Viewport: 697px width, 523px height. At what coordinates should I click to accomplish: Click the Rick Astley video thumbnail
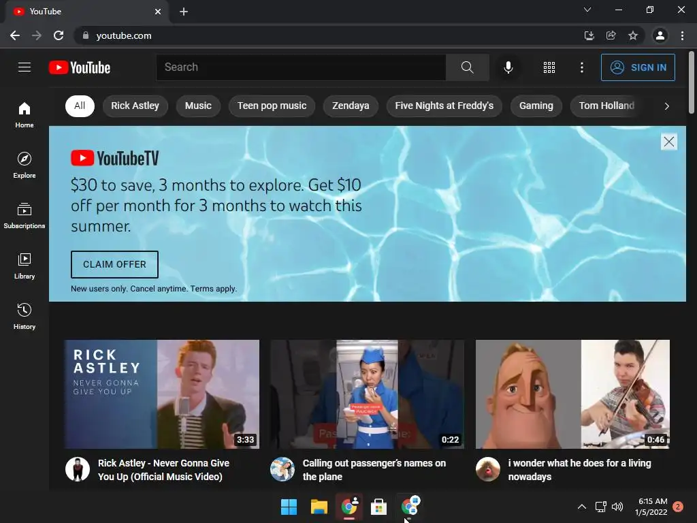pyautogui.click(x=162, y=394)
